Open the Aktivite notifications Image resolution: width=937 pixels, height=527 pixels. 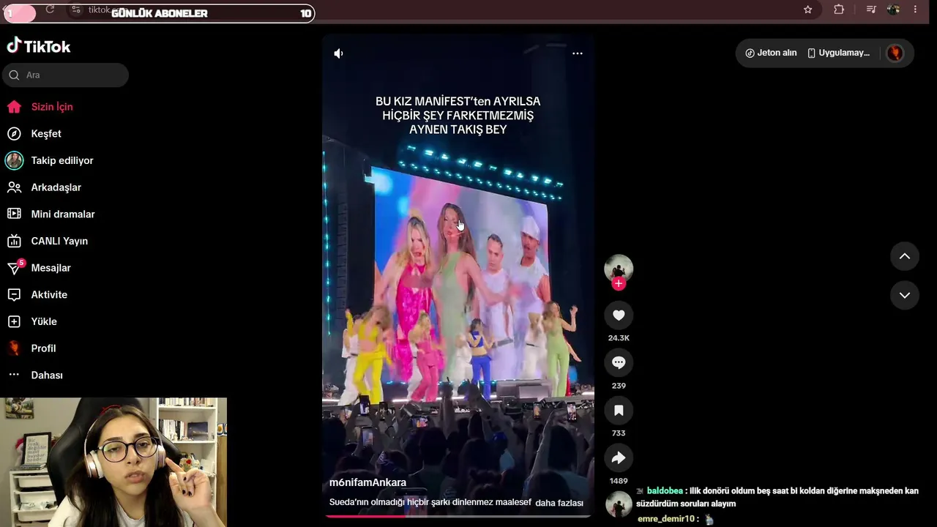[48, 295]
